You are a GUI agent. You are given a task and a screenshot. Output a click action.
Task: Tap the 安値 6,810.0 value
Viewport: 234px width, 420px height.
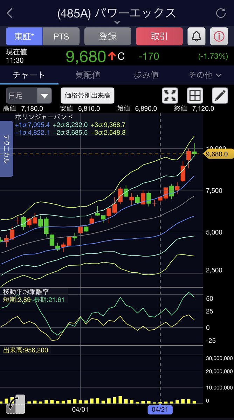click(x=80, y=108)
